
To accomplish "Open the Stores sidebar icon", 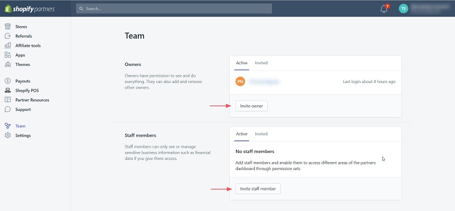I will (8, 26).
